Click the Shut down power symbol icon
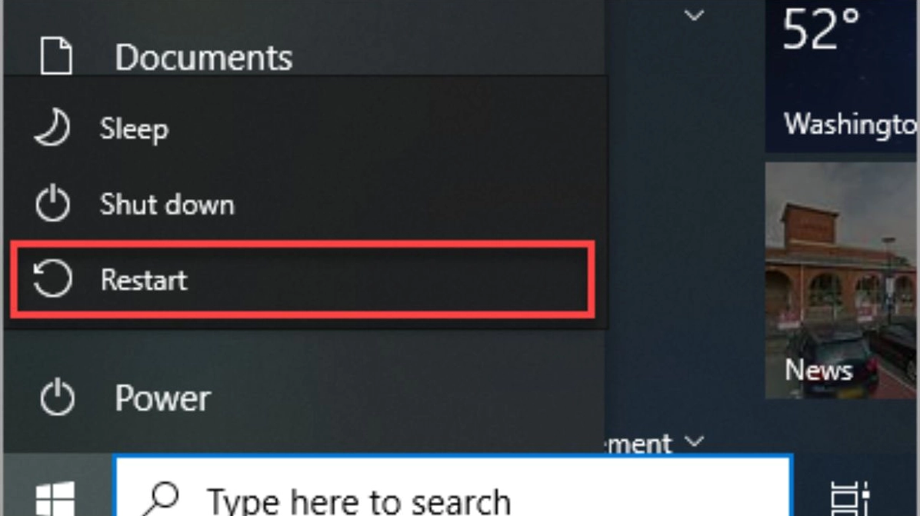Viewport: 920px width, 516px height. [x=52, y=203]
